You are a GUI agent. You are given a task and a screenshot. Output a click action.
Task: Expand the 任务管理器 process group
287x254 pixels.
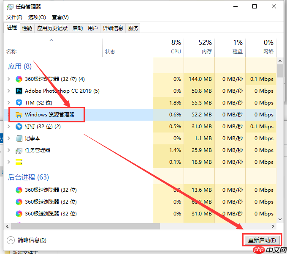click(x=8, y=150)
